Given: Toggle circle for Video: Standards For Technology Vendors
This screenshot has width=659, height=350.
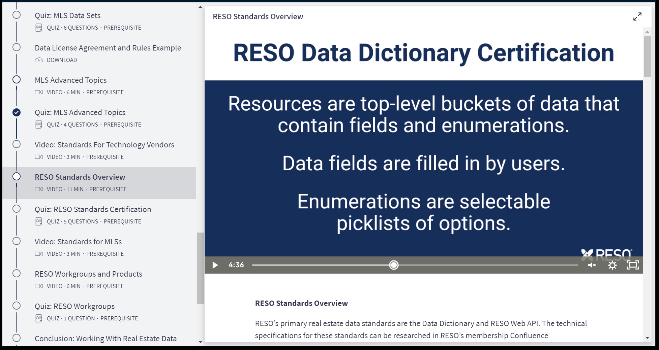Looking at the screenshot, I should 17,144.
